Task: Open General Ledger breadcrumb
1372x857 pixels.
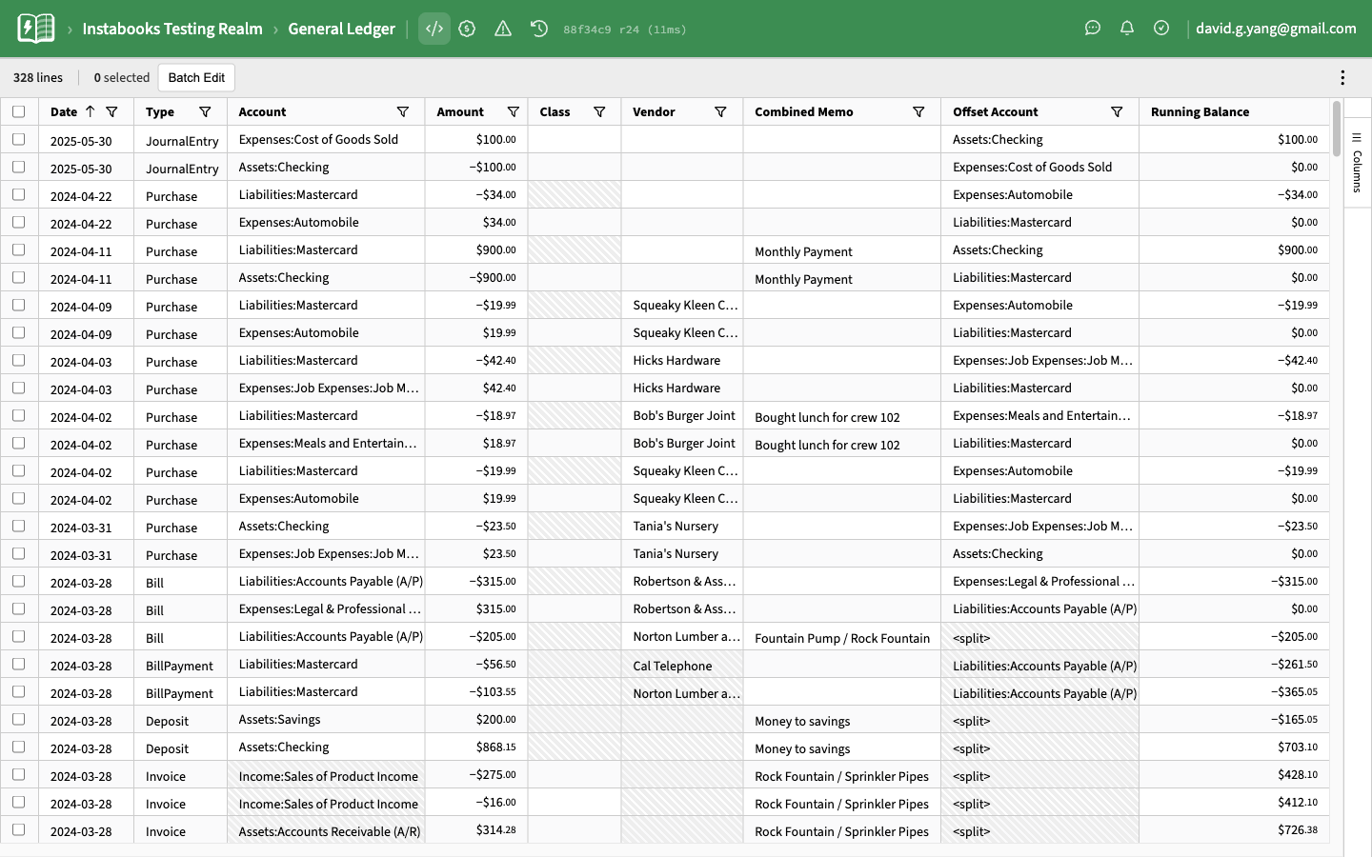Action: 341,29
